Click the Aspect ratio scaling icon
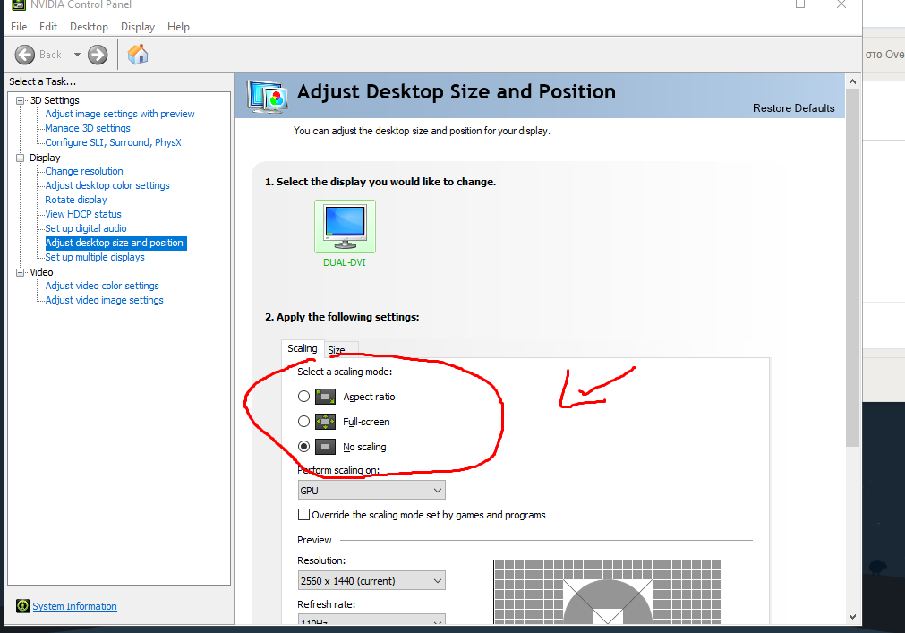Image resolution: width=905 pixels, height=633 pixels. [325, 397]
